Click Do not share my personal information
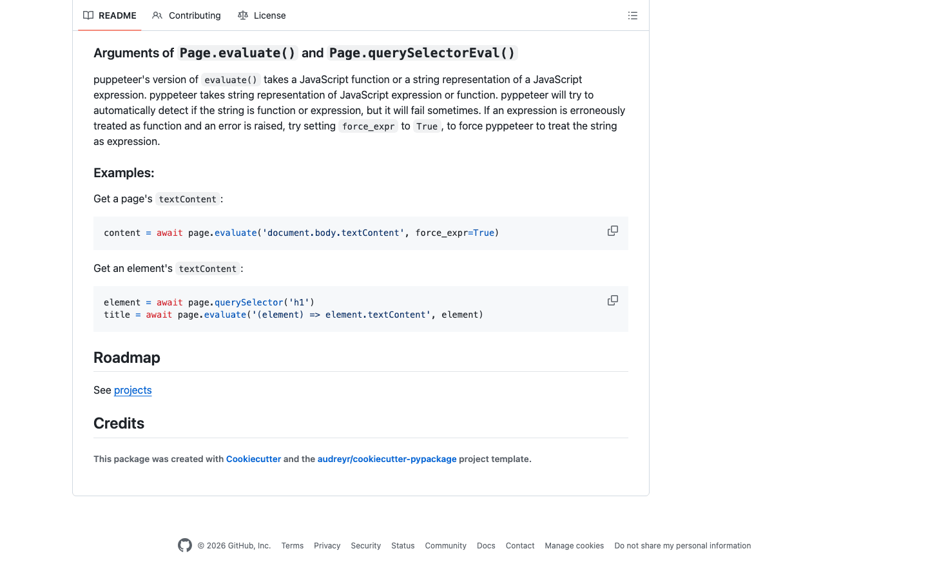The width and height of the screenshot is (928, 580). coord(682,545)
